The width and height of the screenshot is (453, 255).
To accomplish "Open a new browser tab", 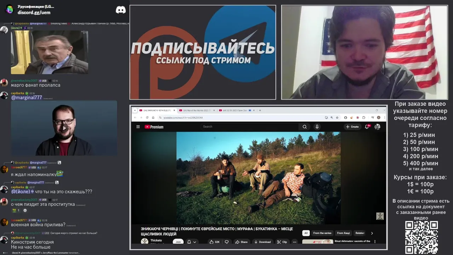I will pyautogui.click(x=260, y=110).
